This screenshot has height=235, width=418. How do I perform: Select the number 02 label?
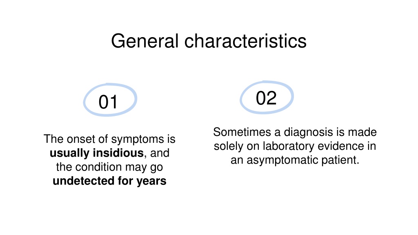tap(266, 98)
